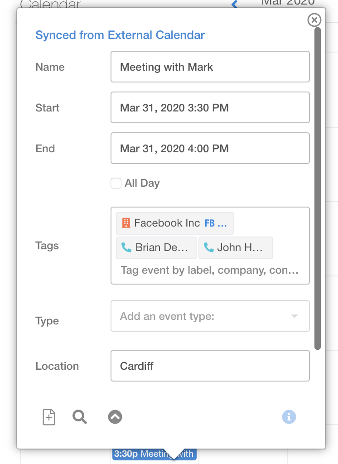Click the All Day label text

[142, 183]
